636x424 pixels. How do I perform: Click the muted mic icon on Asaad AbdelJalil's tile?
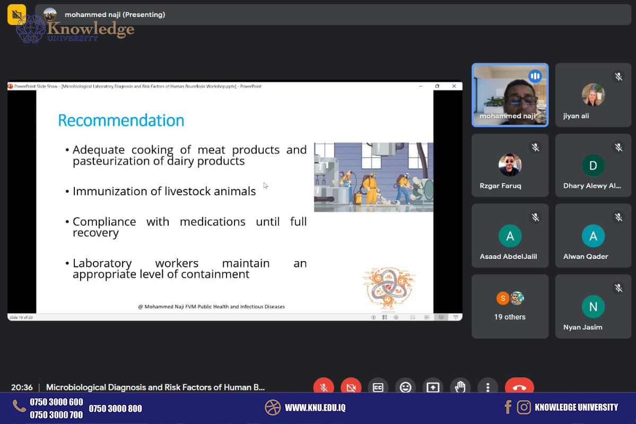(x=535, y=218)
